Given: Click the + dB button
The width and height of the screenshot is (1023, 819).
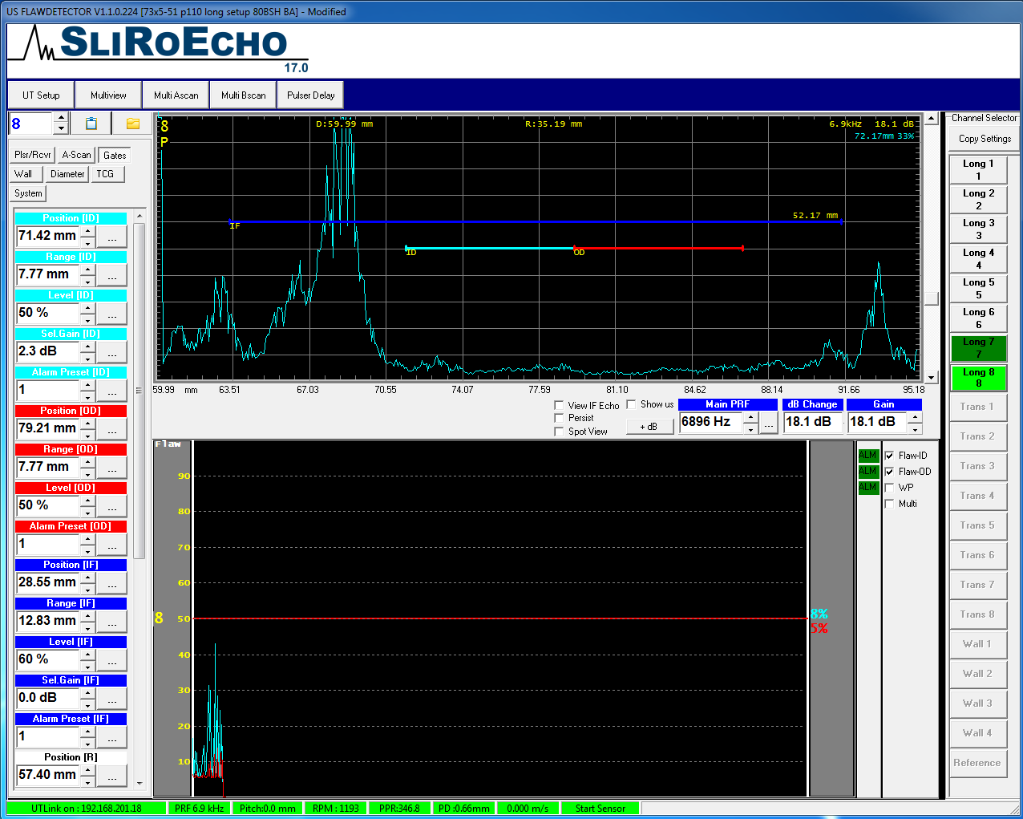Looking at the screenshot, I should pyautogui.click(x=649, y=427).
